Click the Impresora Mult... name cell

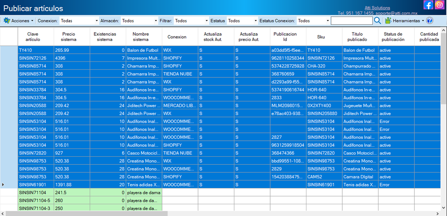click(144, 58)
